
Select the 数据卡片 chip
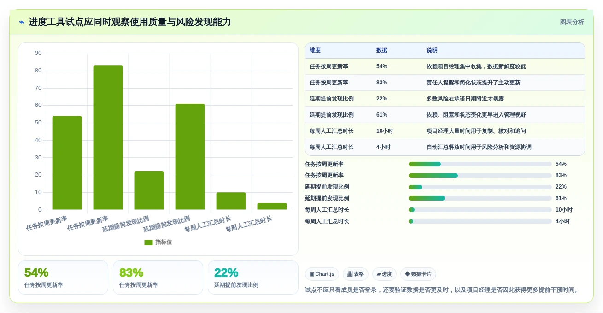418,274
